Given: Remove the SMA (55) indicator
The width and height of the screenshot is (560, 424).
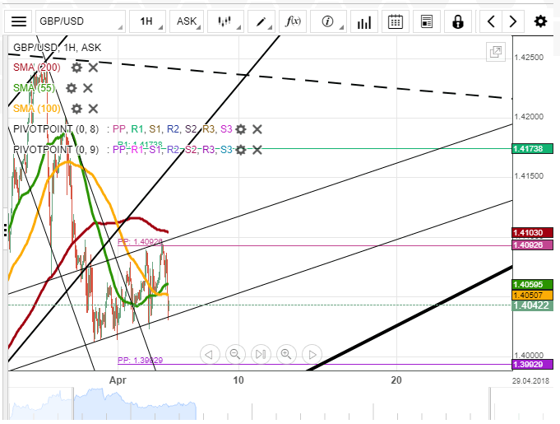Looking at the screenshot, I should point(88,88).
